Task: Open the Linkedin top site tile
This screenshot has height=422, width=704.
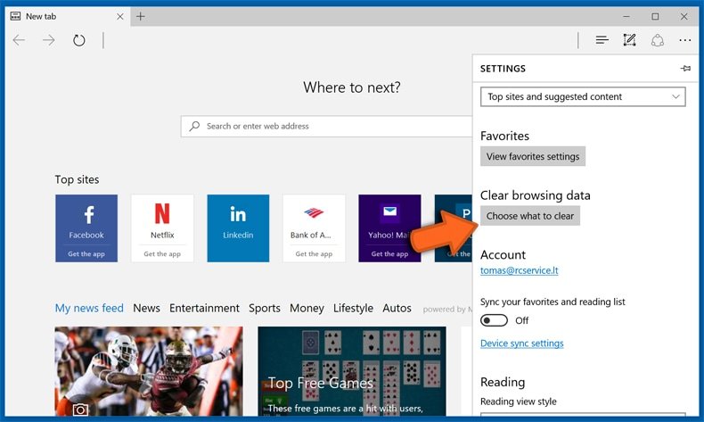Action: (238, 228)
